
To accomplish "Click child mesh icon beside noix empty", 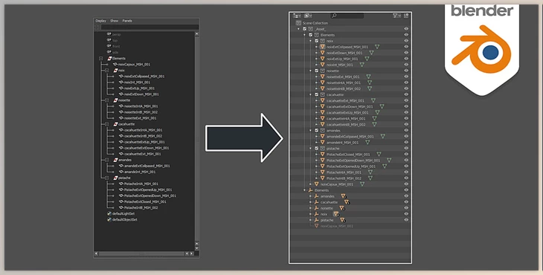I will tap(336, 214).
